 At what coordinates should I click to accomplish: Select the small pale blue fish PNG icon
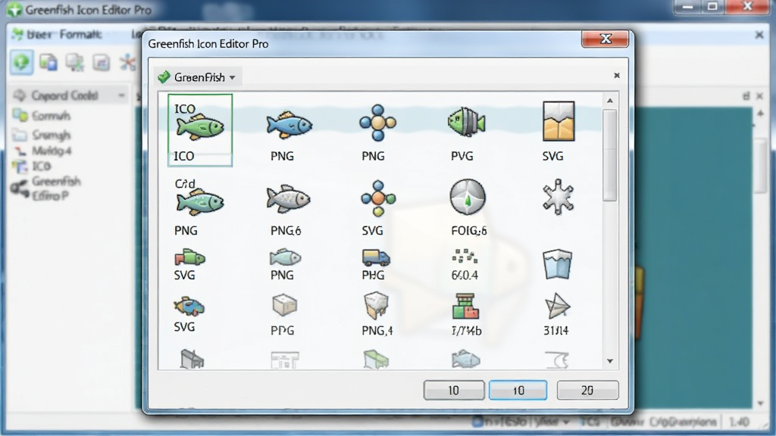point(285,257)
